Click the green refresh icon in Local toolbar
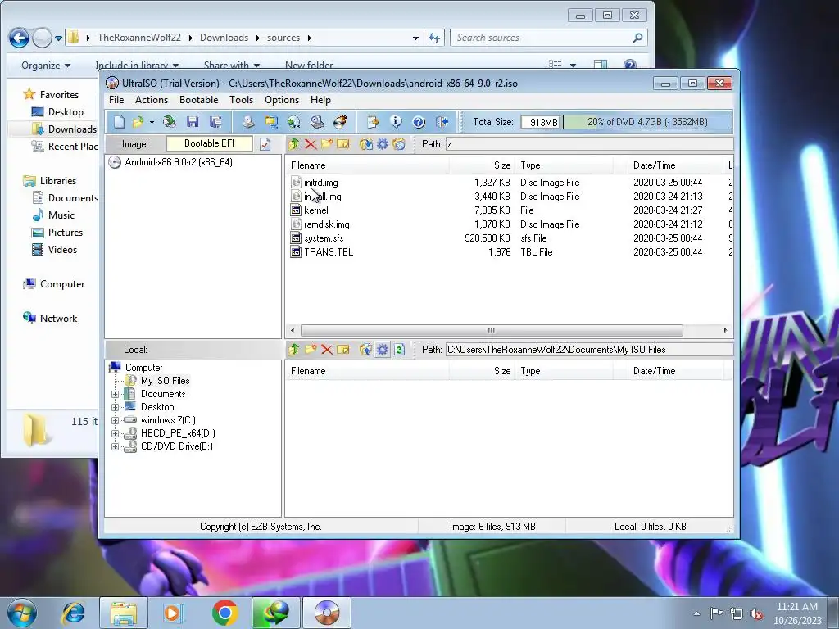 (x=399, y=349)
